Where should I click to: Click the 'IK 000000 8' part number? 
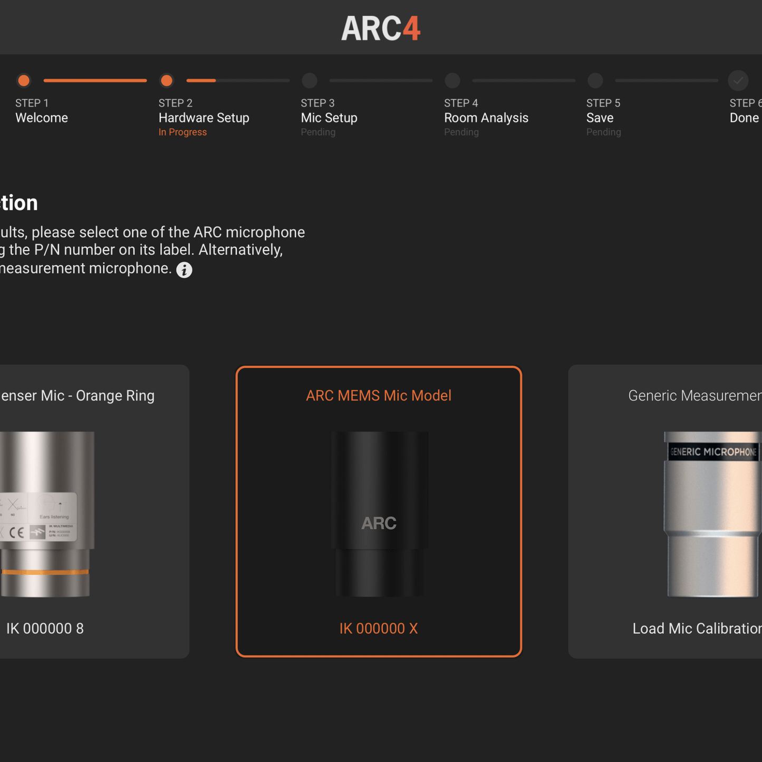pyautogui.click(x=45, y=629)
